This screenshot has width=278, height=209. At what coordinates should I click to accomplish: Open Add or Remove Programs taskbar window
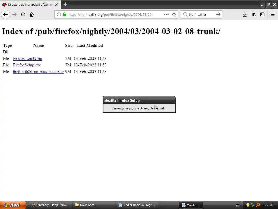(137, 205)
